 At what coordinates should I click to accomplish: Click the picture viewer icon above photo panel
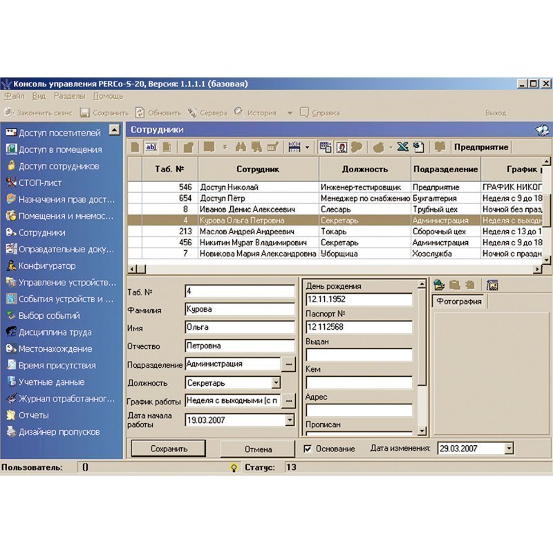492,285
